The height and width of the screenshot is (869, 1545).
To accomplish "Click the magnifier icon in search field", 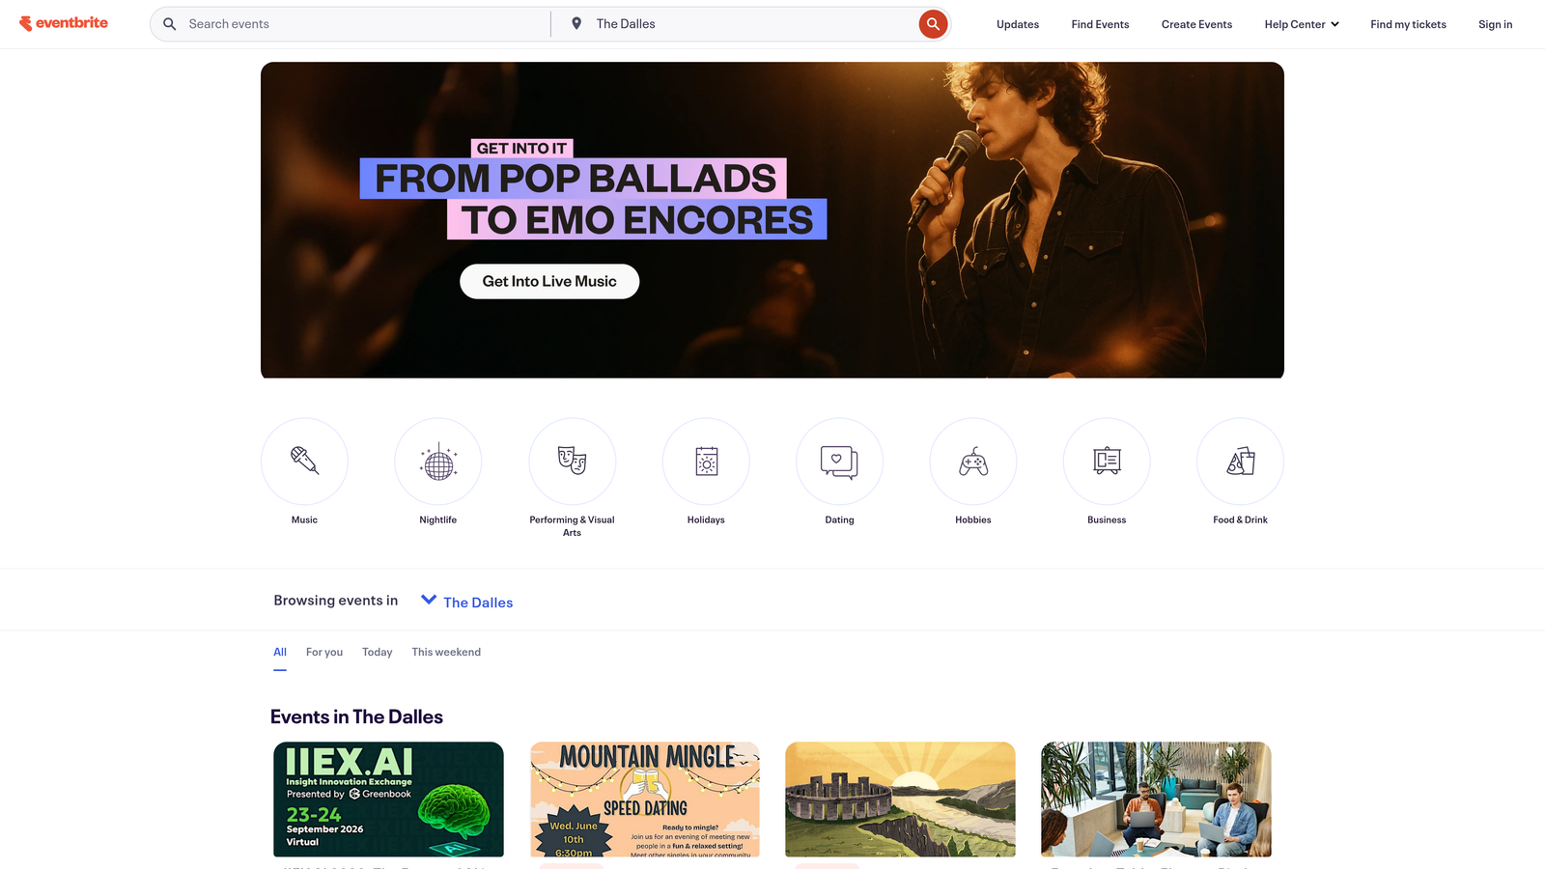I will click(170, 24).
